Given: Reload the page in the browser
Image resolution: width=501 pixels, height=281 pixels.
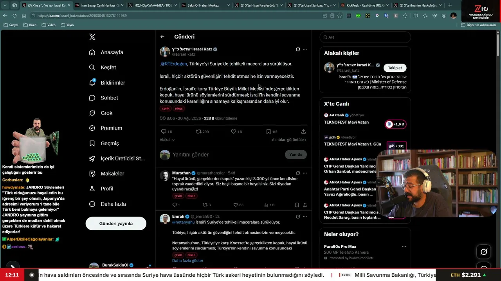Looking at the screenshot, I should coord(14,16).
